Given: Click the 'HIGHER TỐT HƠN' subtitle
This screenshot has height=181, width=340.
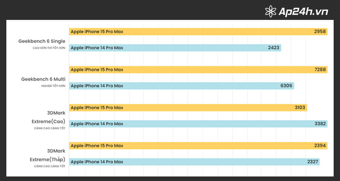Looking at the screenshot, I should tap(53, 86).
